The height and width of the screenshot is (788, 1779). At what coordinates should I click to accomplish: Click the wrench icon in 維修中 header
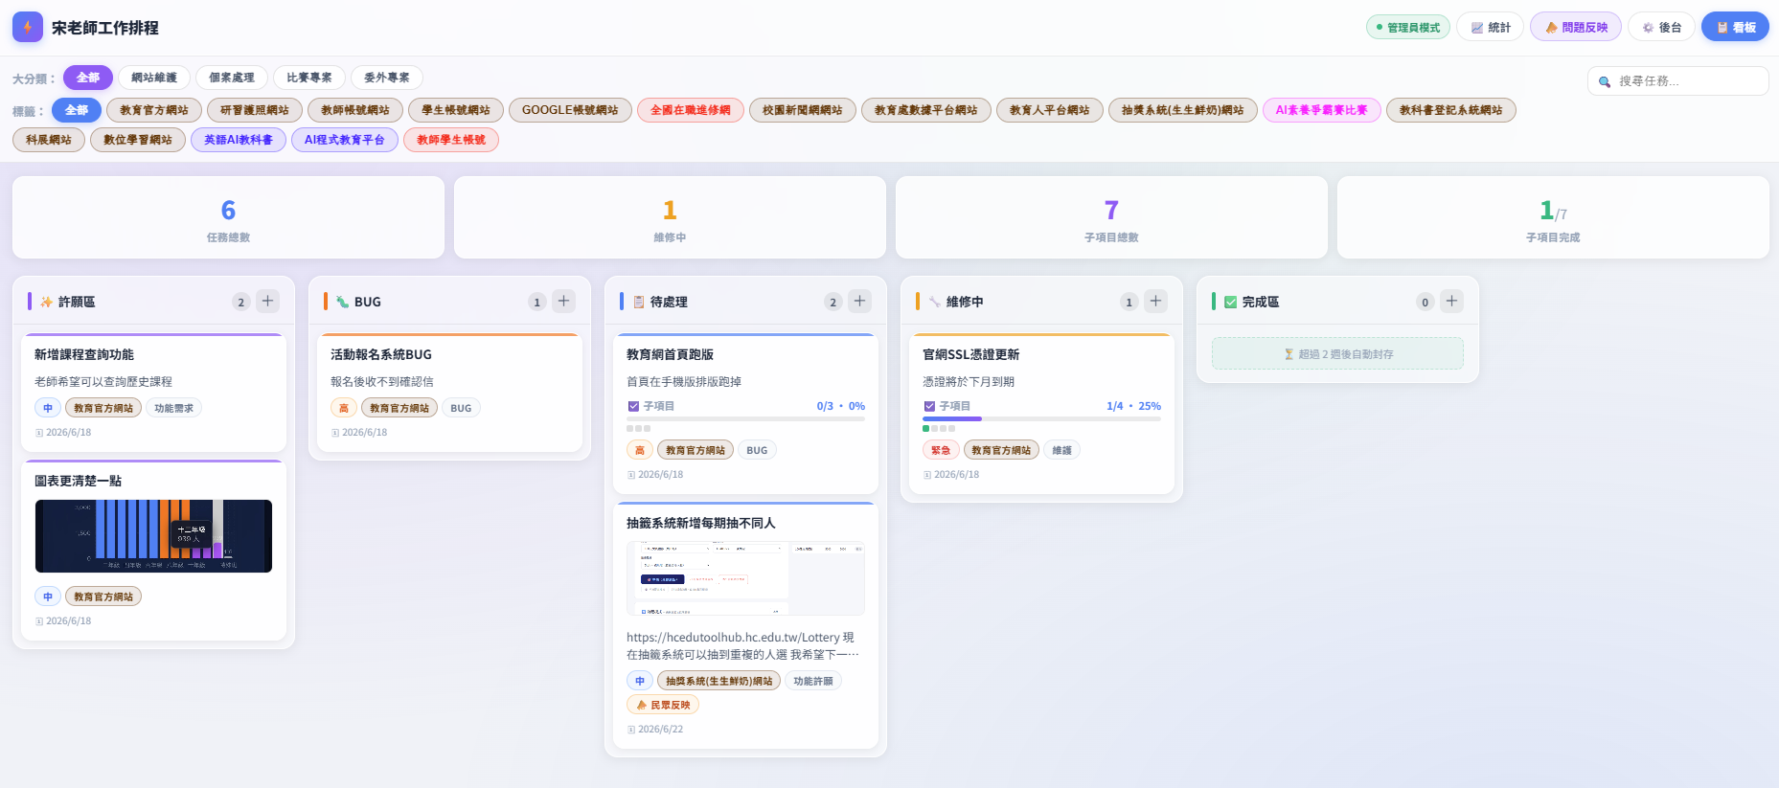(x=934, y=302)
